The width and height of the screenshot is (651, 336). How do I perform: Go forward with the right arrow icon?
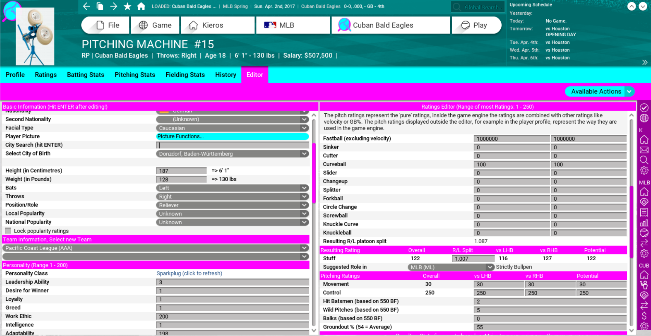(x=113, y=6)
